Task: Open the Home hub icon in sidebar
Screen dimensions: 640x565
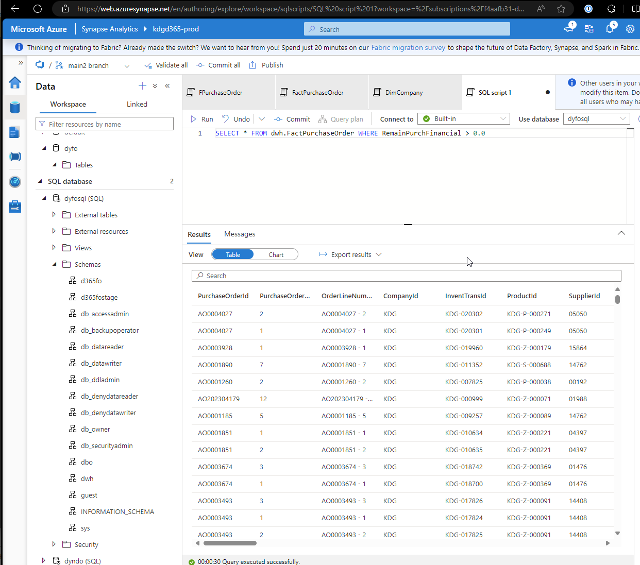Action: pyautogui.click(x=15, y=82)
